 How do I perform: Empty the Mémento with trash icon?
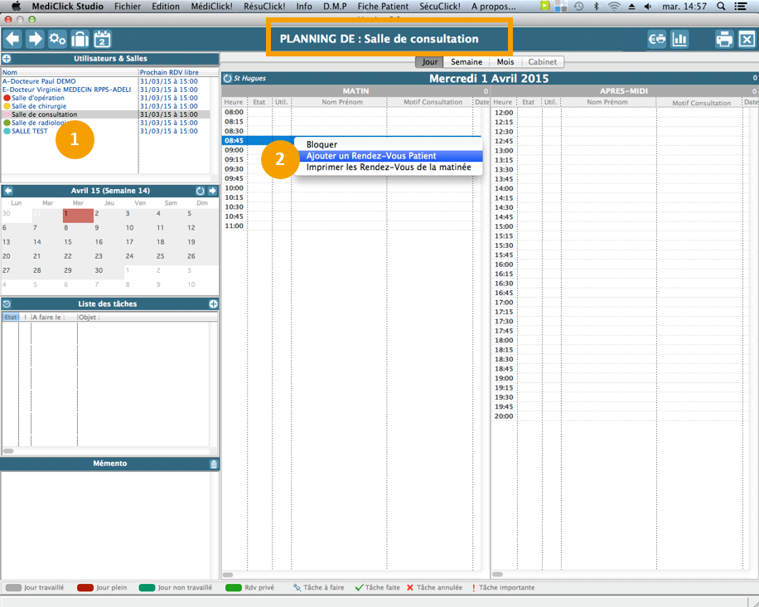(214, 464)
